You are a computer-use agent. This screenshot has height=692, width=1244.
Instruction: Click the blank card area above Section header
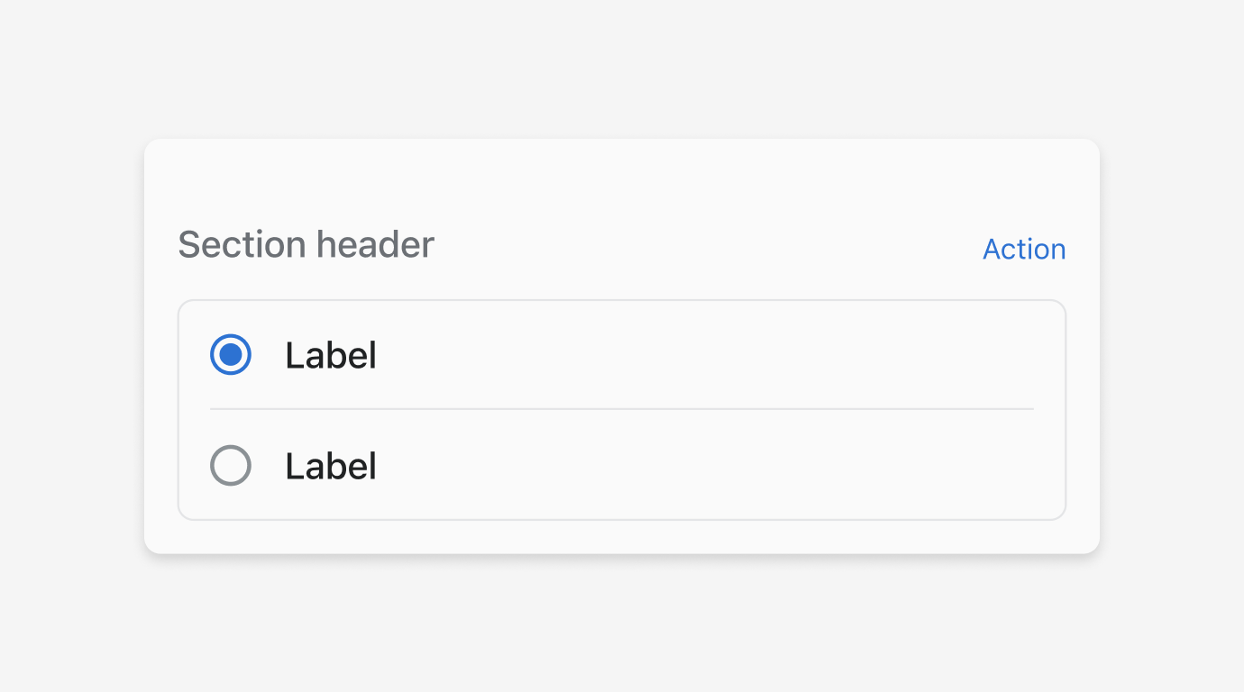622,180
